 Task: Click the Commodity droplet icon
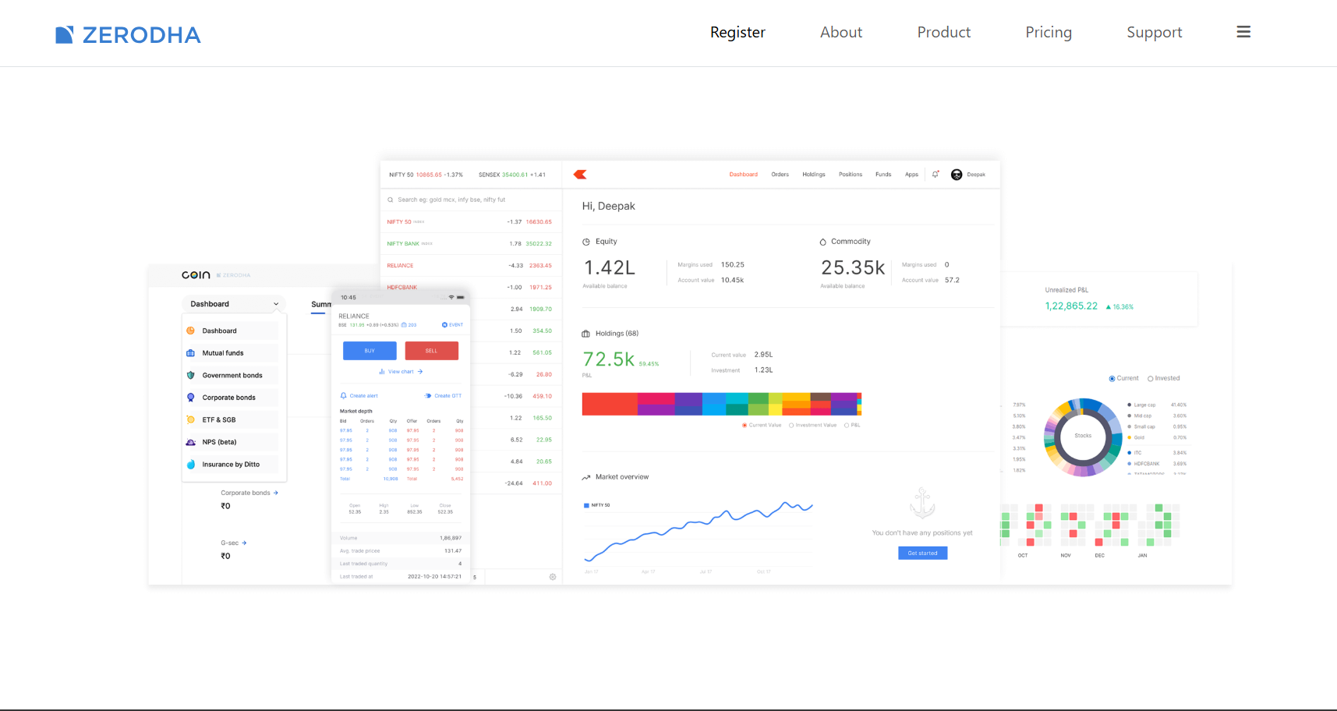click(x=822, y=242)
